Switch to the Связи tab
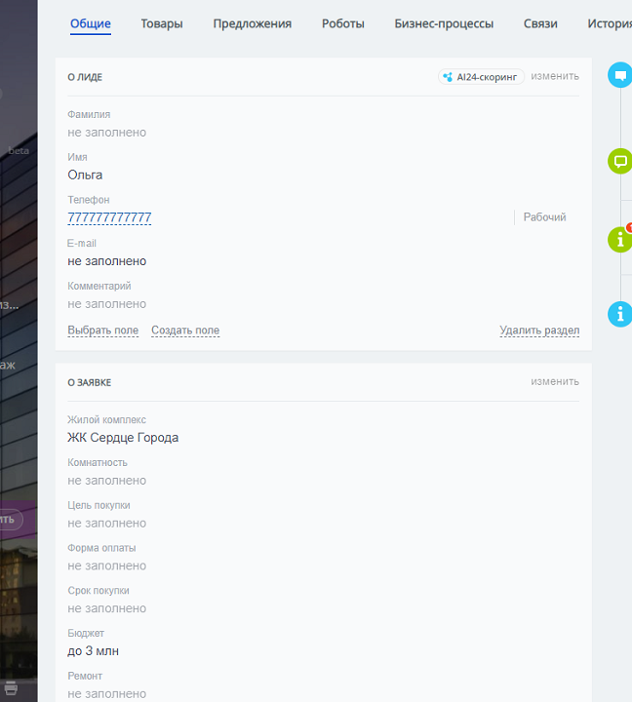 tap(540, 23)
